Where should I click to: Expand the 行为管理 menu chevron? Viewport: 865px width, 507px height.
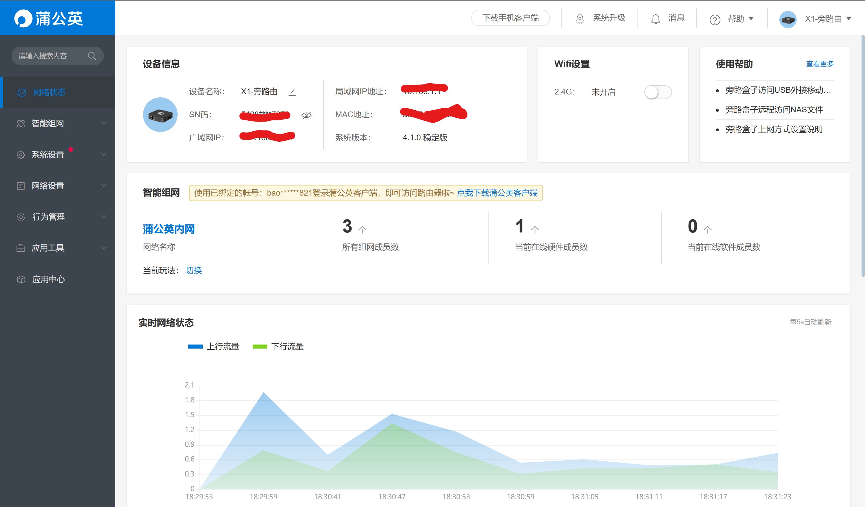(104, 216)
